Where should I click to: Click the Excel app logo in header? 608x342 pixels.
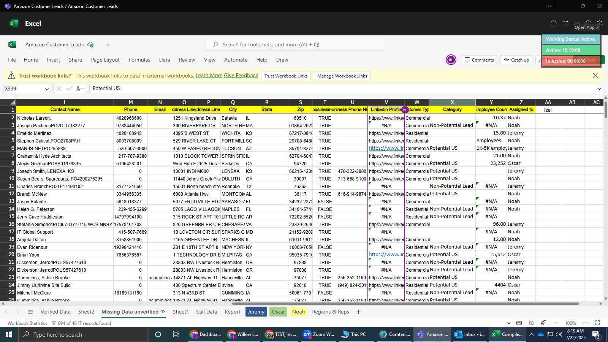(14, 24)
